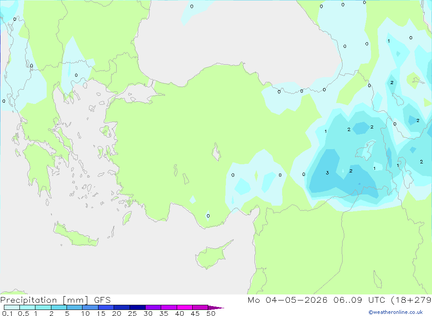This screenshot has height=316, width=432.
Task: Click the legend tick label '20'
Action: (117, 313)
